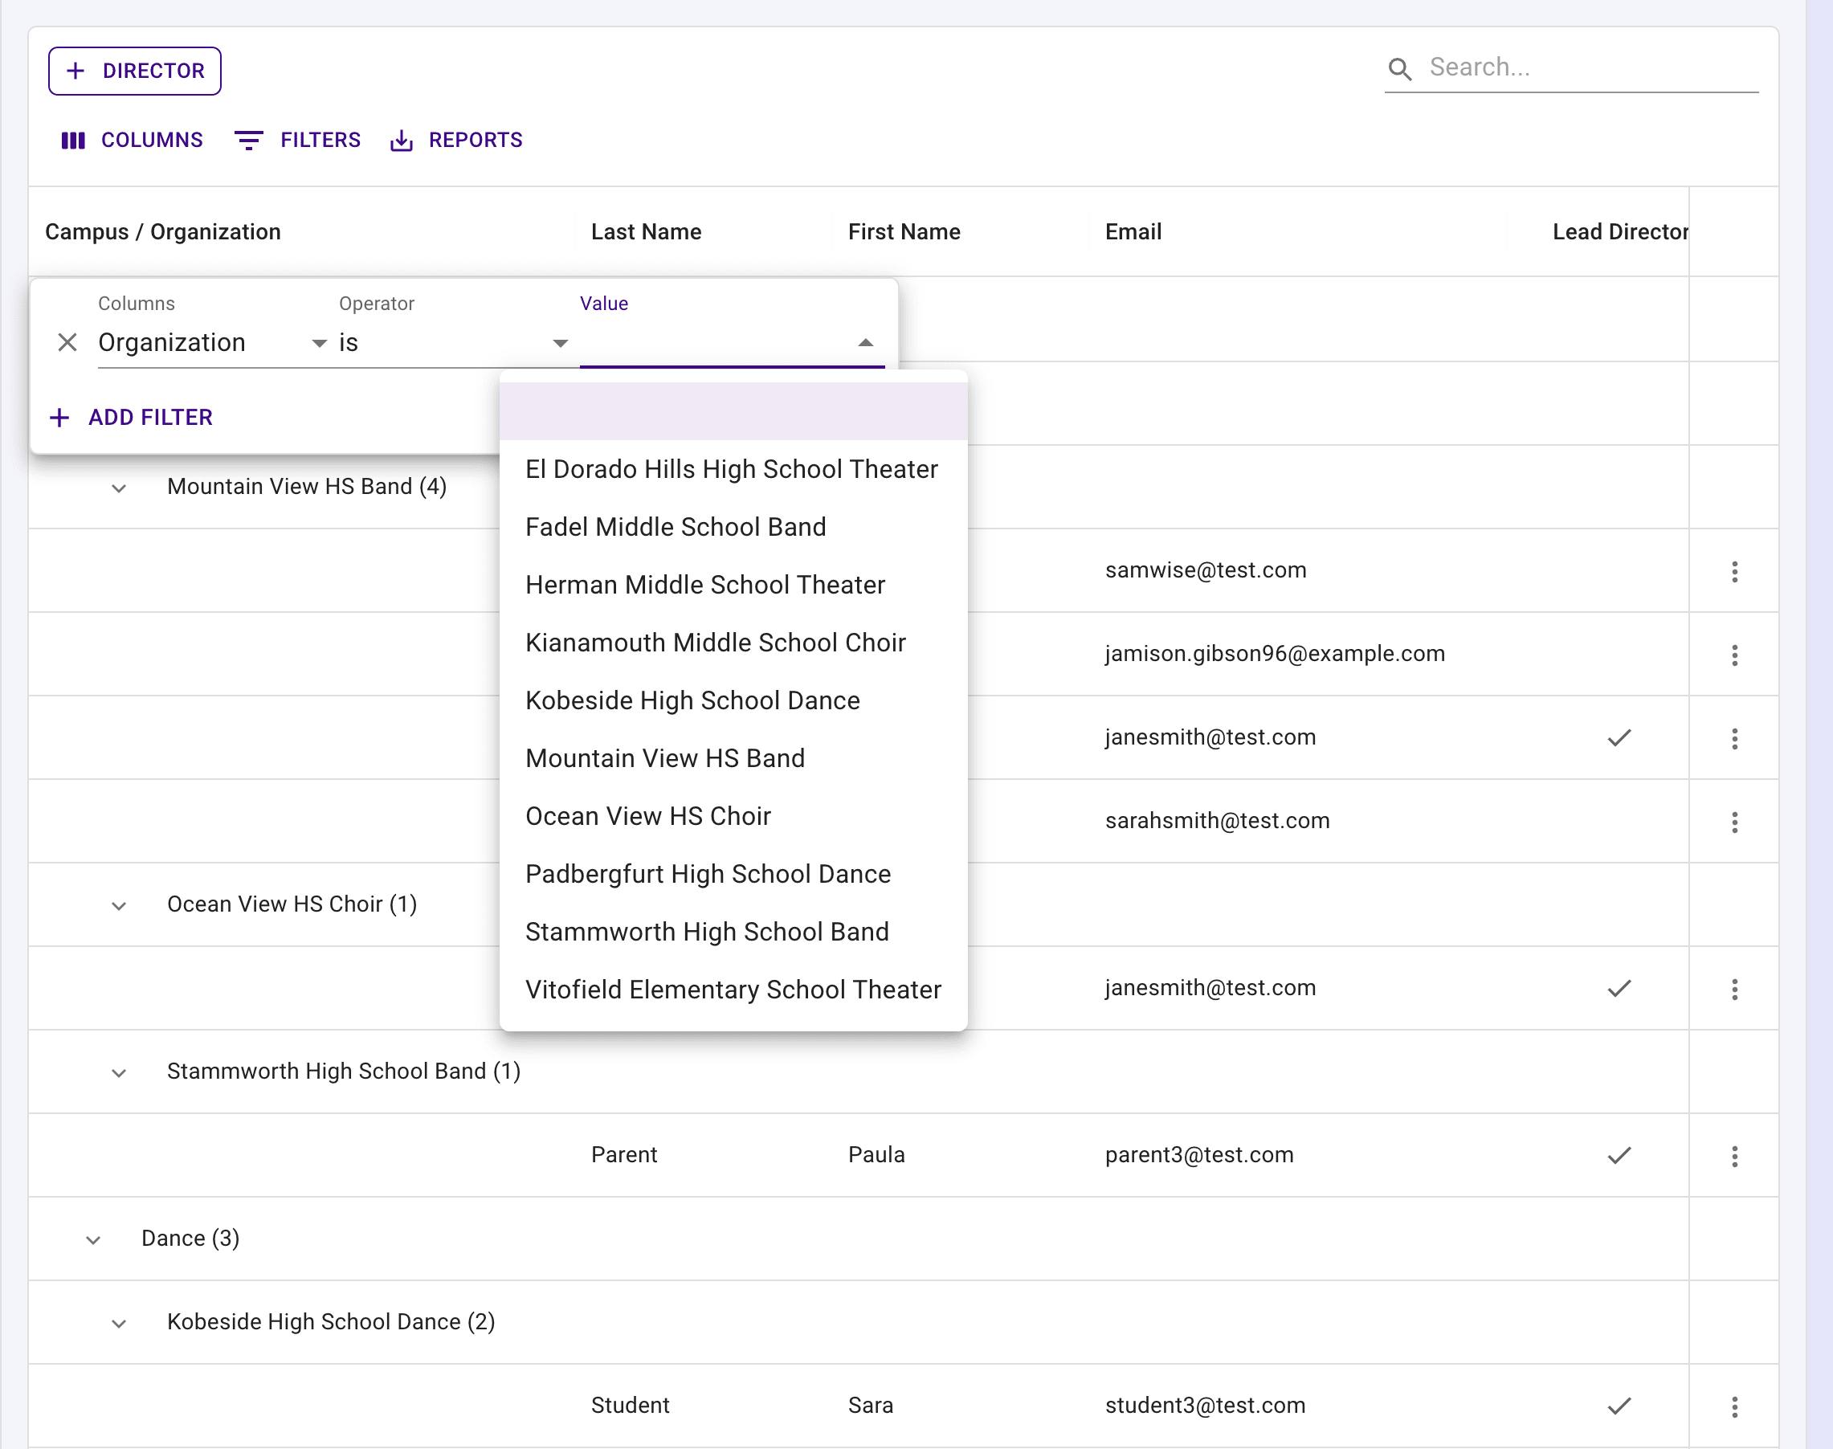Click the search magnifier icon
This screenshot has height=1449, width=1833.
pos(1400,69)
